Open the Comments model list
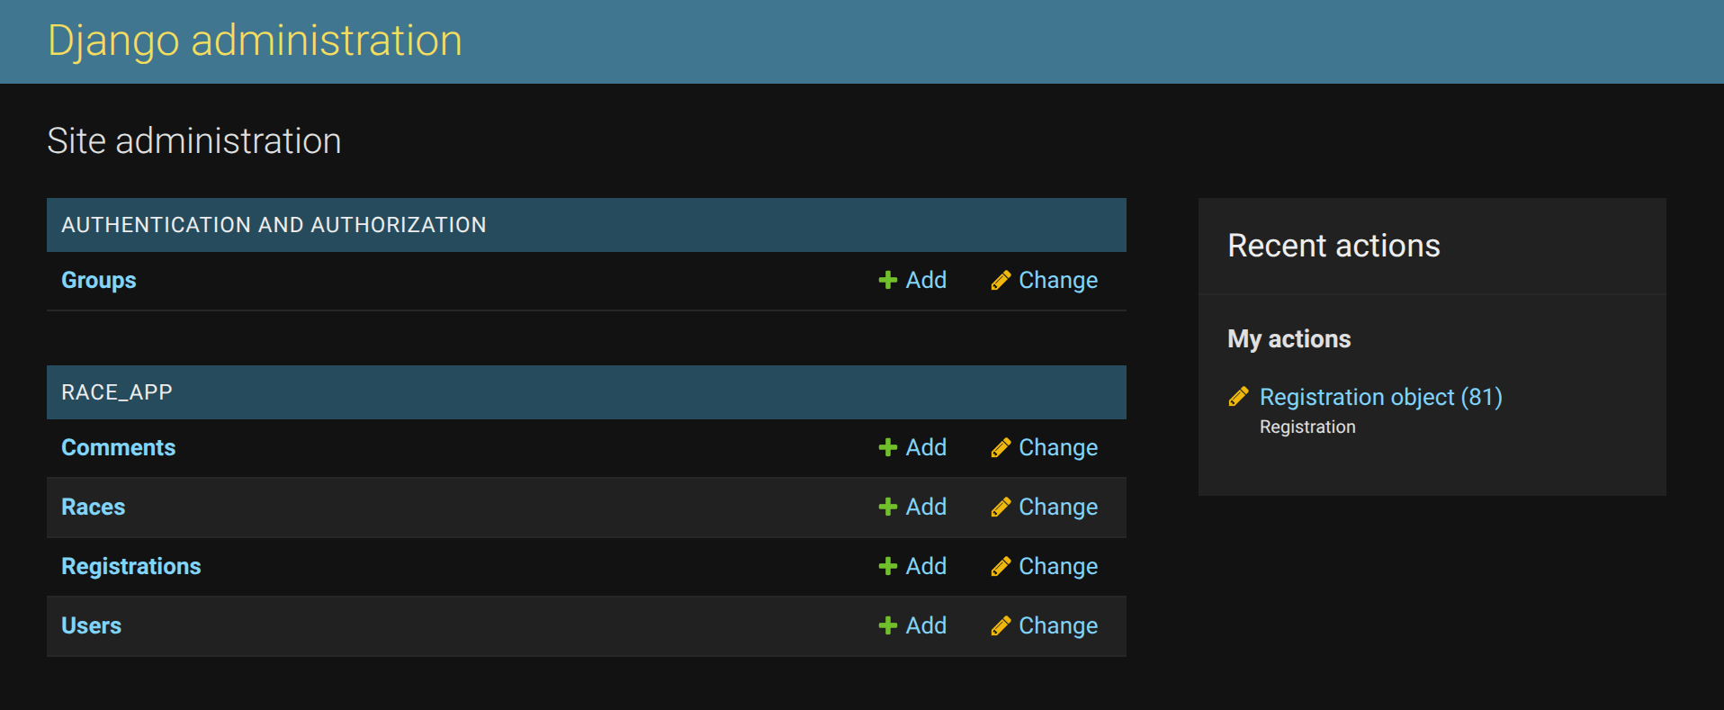The image size is (1724, 710). point(118,448)
